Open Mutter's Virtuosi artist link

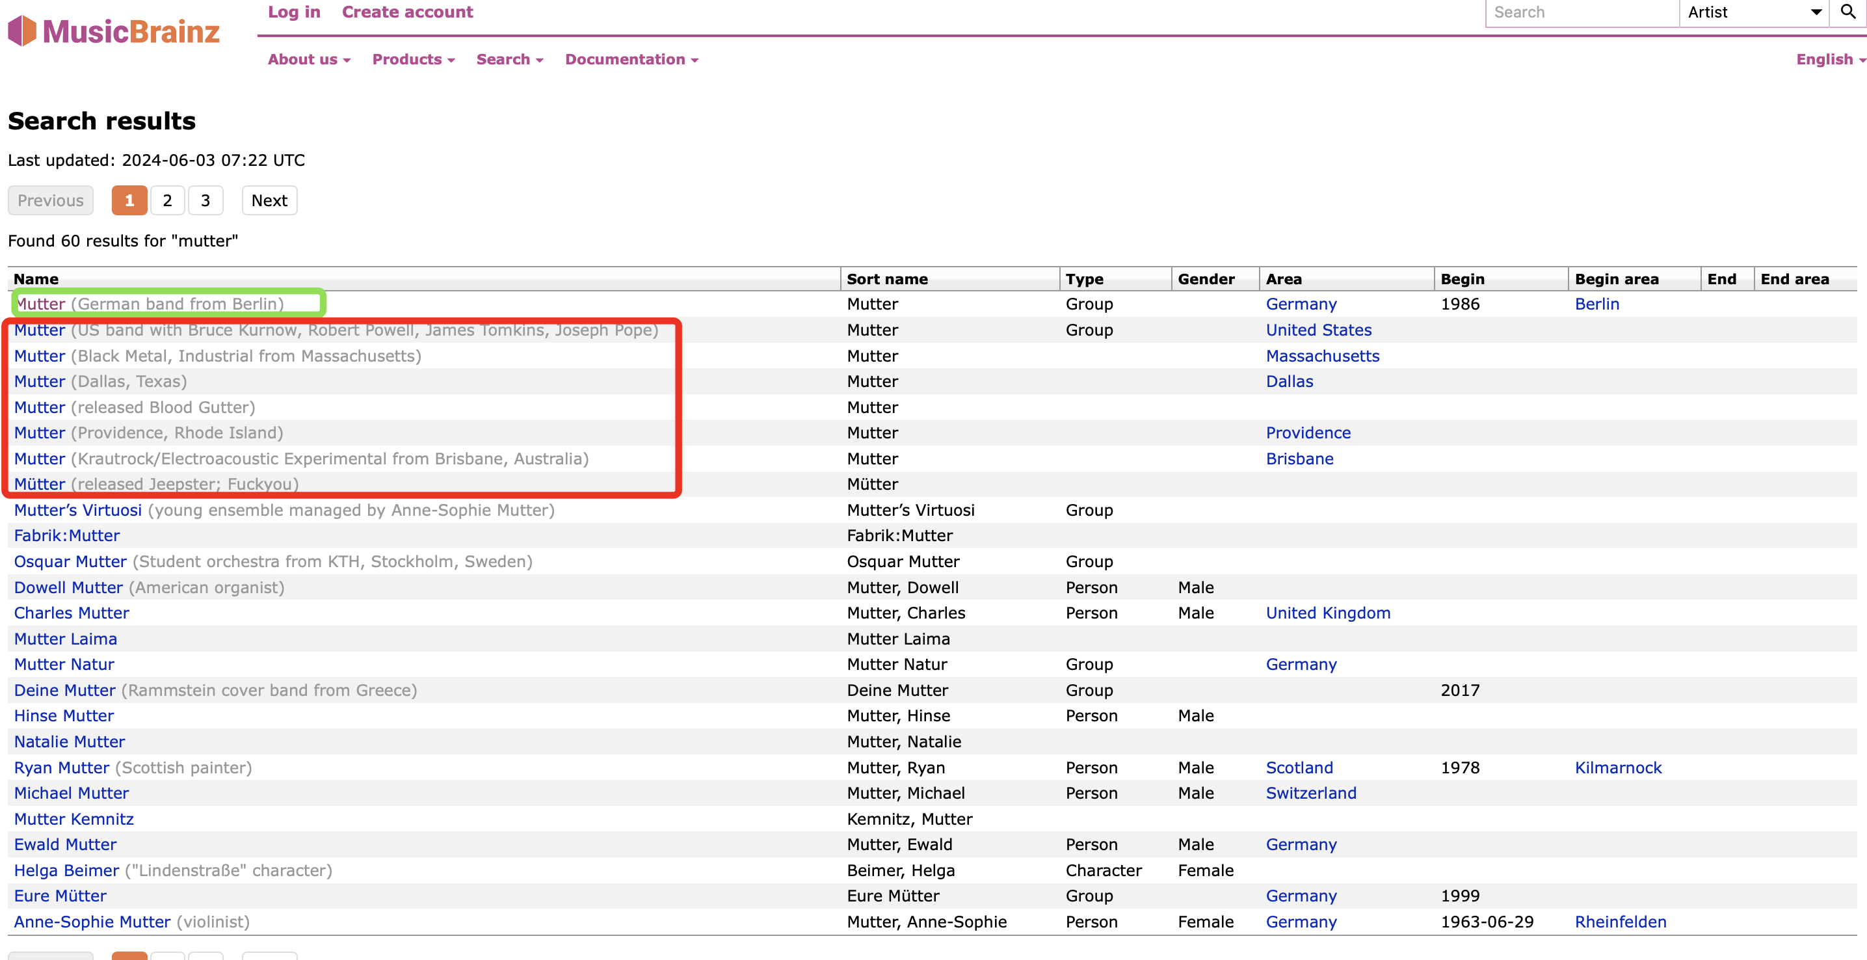click(x=77, y=511)
